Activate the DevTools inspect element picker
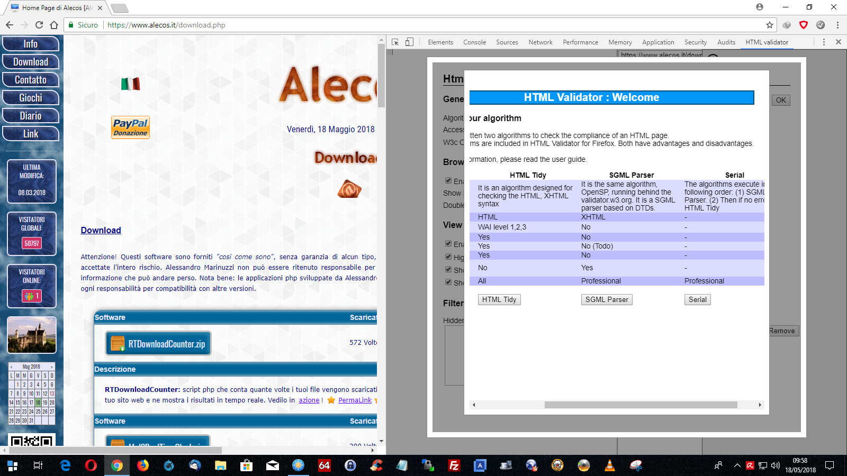Viewport: 847px width, 476px height. pyautogui.click(x=395, y=42)
